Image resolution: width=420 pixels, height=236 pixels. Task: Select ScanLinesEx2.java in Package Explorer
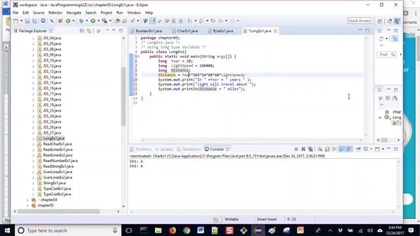pos(58,178)
